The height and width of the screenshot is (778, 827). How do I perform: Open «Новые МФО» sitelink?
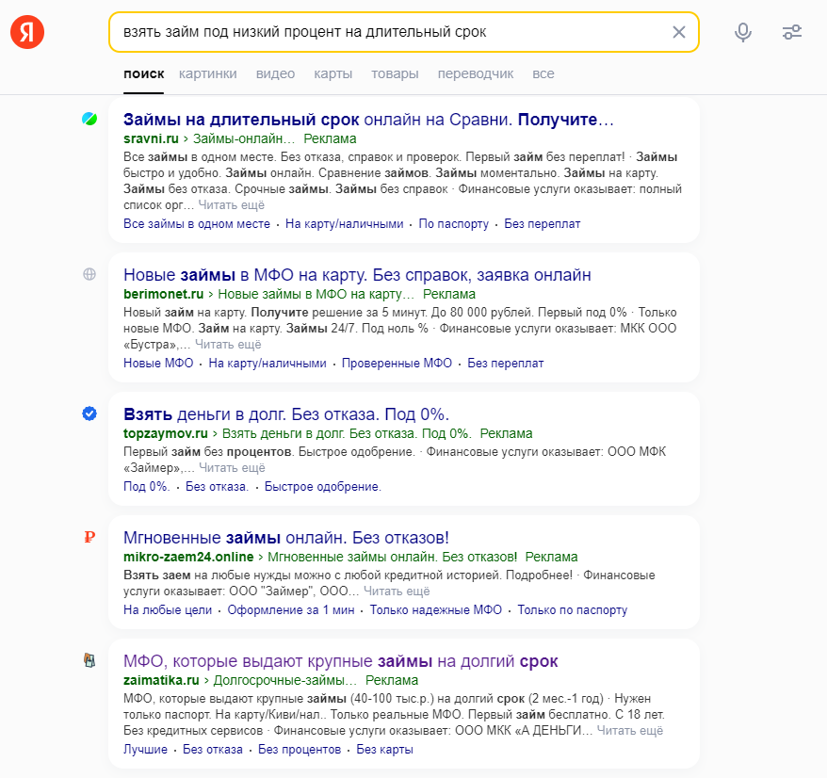pyautogui.click(x=158, y=363)
